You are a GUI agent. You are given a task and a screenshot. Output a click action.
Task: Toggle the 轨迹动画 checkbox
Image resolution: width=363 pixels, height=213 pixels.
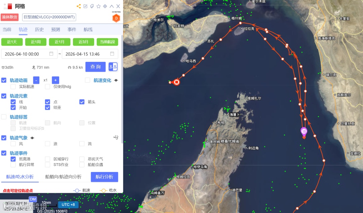click(x=4, y=80)
